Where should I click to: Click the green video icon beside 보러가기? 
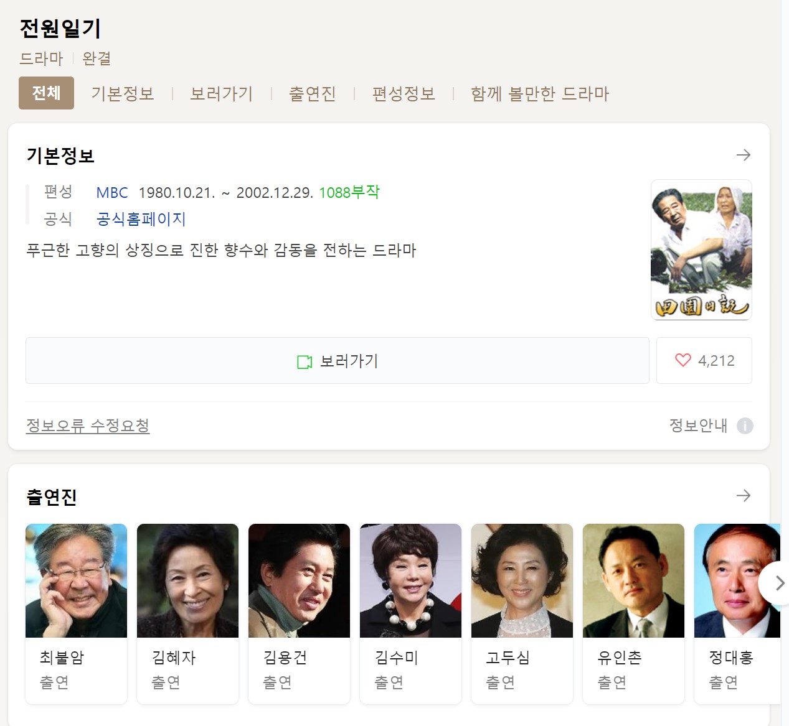pyautogui.click(x=305, y=361)
